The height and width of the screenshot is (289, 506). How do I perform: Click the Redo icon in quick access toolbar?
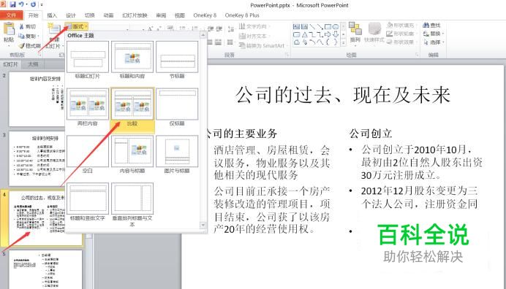[x=33, y=4]
